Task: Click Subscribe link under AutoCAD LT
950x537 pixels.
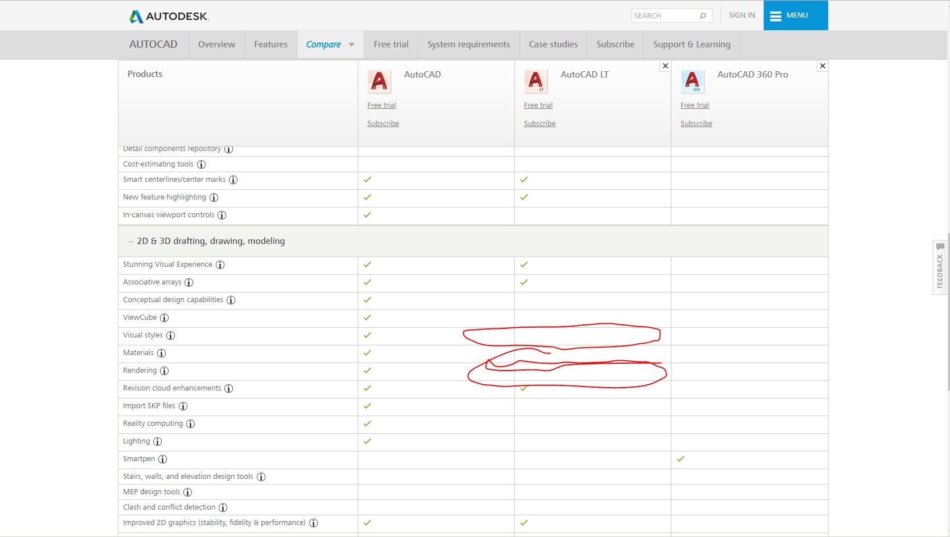Action: pyautogui.click(x=539, y=124)
